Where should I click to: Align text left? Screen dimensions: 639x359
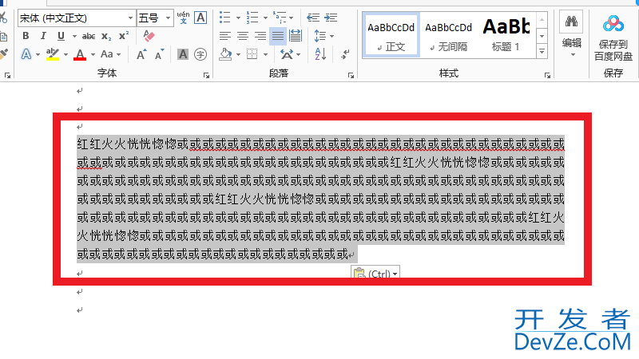[x=225, y=36]
